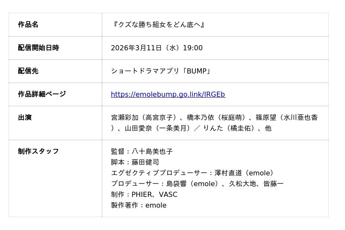Click the date 2026年3月11日（水）19:00

(x=157, y=48)
